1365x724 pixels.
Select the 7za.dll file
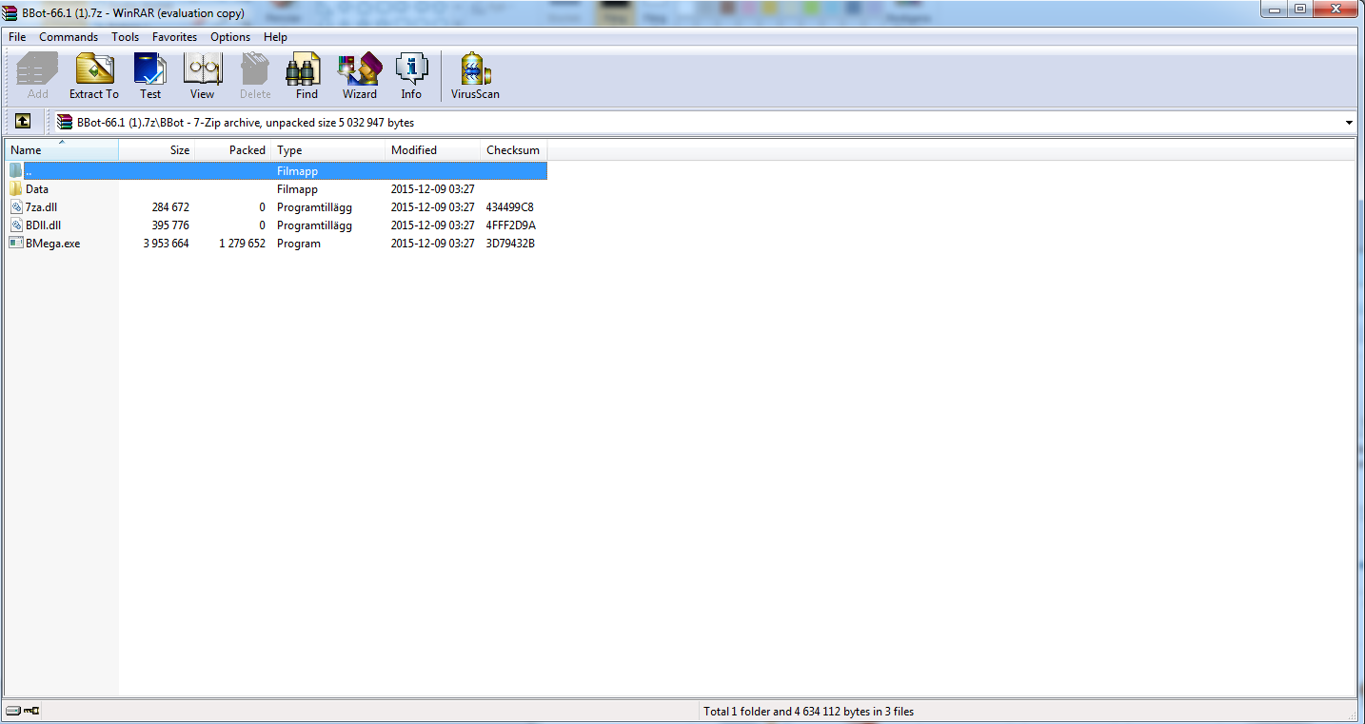pyautogui.click(x=42, y=207)
